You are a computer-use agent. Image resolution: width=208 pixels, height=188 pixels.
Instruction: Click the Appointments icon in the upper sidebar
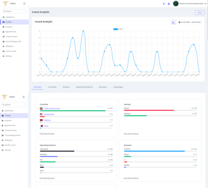(3, 32)
